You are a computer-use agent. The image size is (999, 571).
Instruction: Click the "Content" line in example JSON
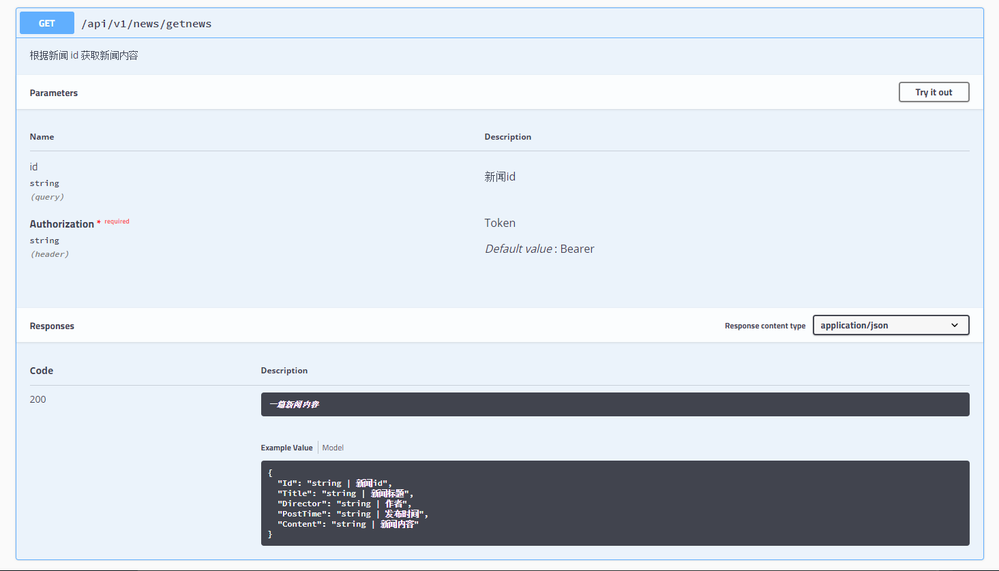pyautogui.click(x=348, y=524)
